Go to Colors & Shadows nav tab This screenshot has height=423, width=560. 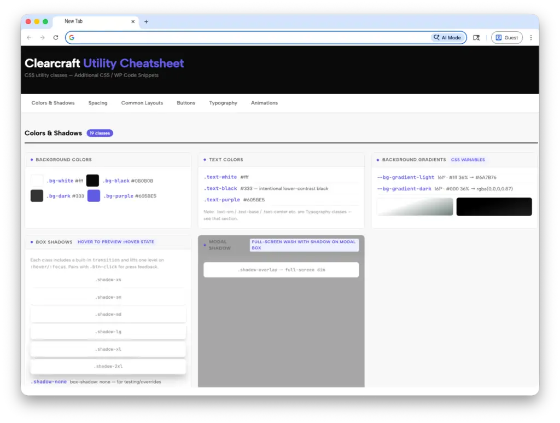click(53, 103)
